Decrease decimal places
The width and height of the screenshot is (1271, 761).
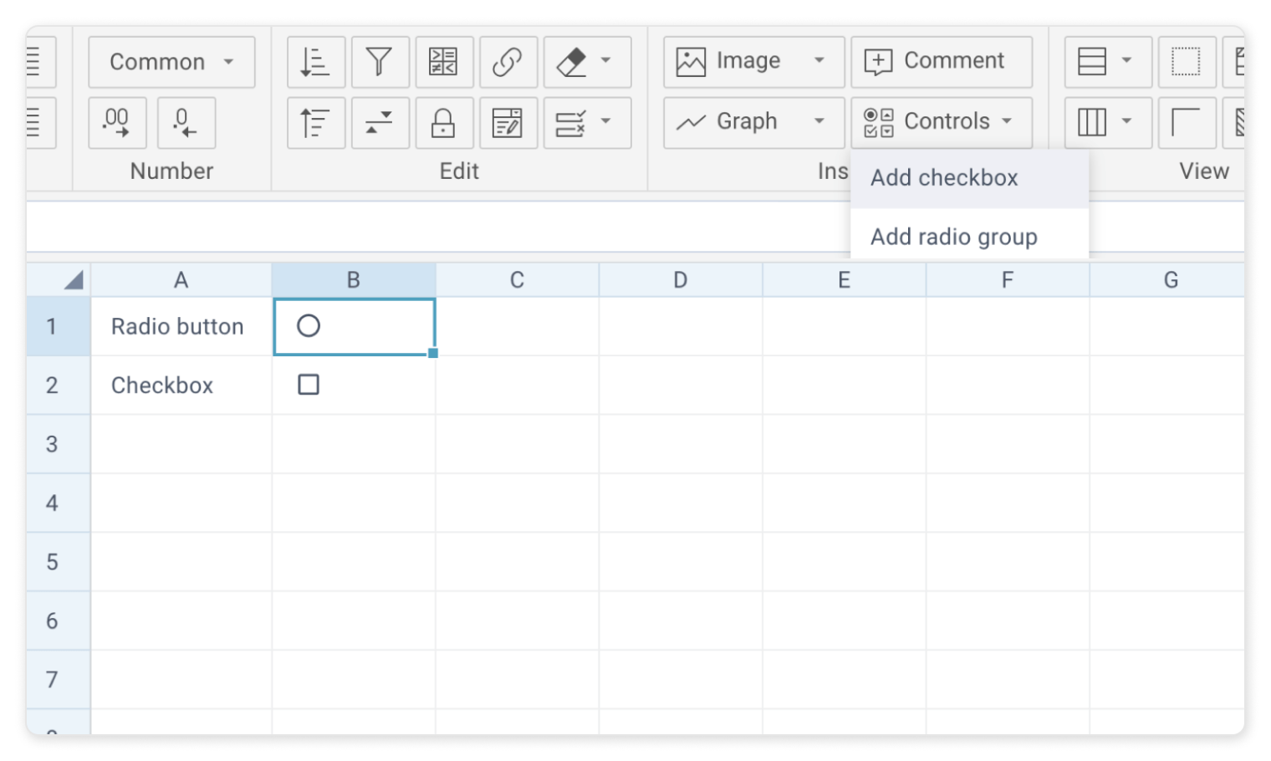[x=186, y=123]
